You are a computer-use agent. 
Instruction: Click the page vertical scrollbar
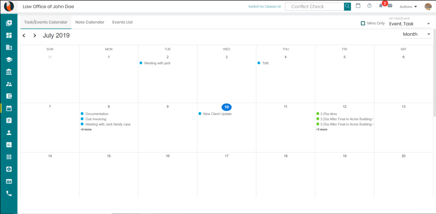tap(434, 72)
